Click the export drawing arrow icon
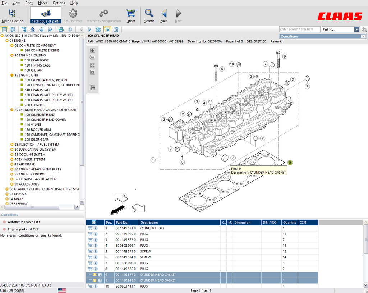This screenshot has height=293, width=368. 92,88
